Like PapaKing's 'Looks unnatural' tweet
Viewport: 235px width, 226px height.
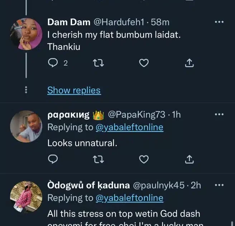click(144, 159)
